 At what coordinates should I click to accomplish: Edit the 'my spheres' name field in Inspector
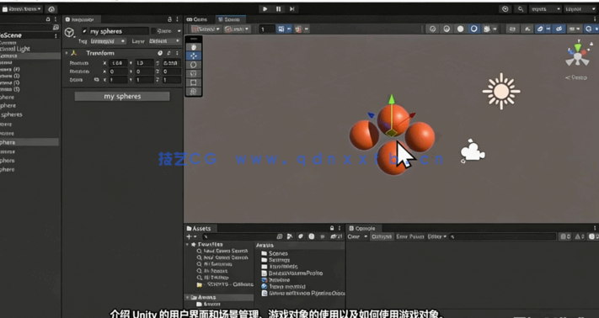click(119, 31)
